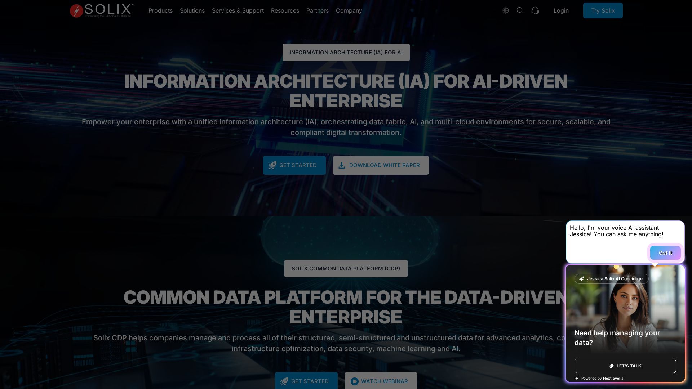The height and width of the screenshot is (389, 692).
Task: Click the 'Empower your enterprise' description paragraph
Action: click(x=346, y=127)
